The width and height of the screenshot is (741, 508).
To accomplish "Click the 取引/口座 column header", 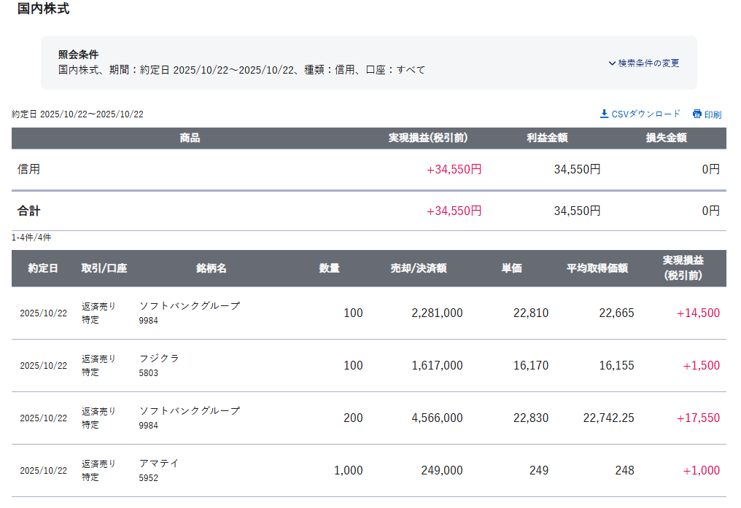I will click(x=104, y=268).
